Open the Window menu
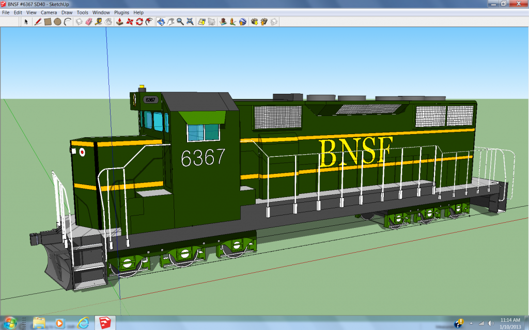Image resolution: width=529 pixels, height=330 pixels. pos(101,12)
